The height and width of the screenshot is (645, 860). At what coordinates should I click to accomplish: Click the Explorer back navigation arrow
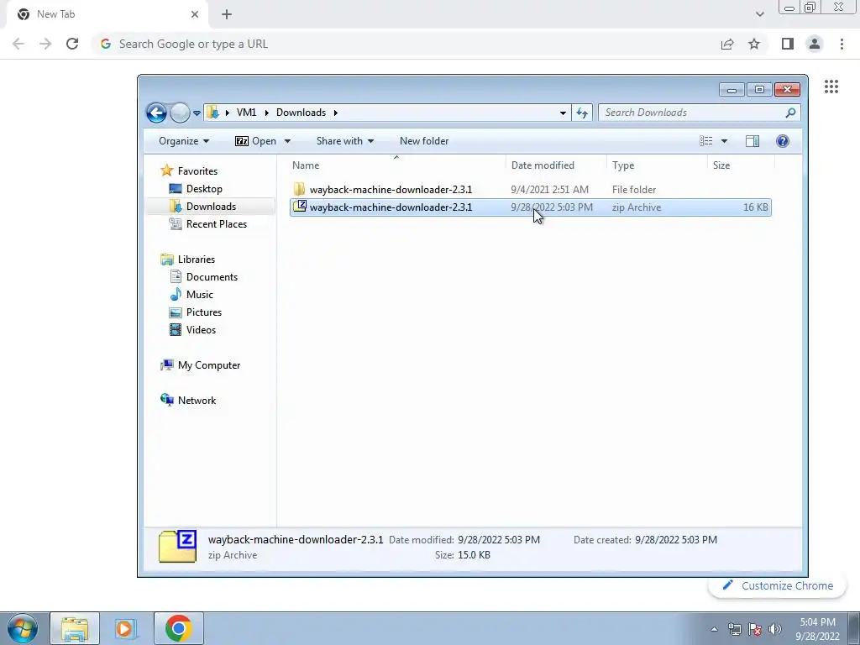156,113
